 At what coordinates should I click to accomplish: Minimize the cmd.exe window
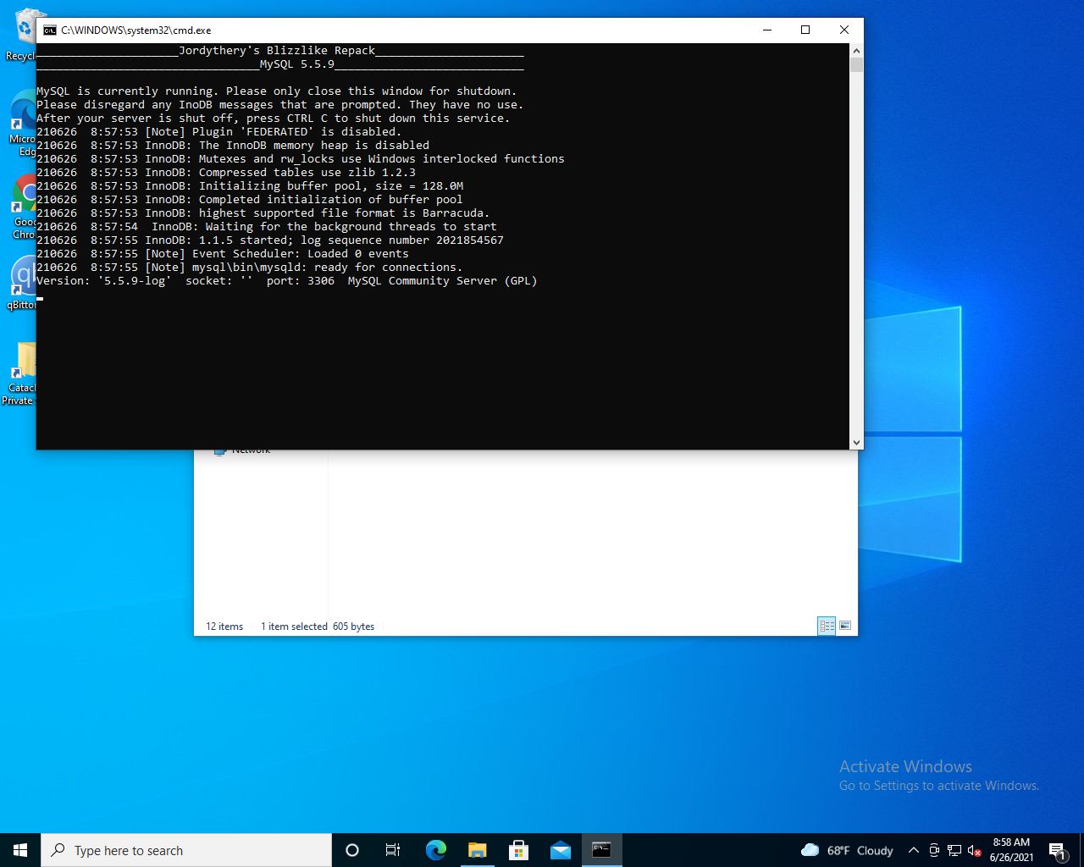(767, 30)
